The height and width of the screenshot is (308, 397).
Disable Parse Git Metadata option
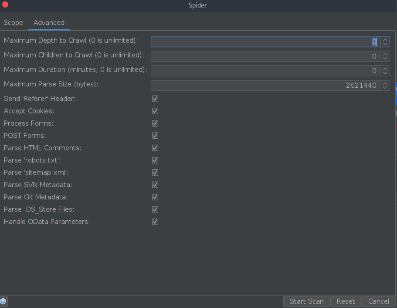pos(155,197)
